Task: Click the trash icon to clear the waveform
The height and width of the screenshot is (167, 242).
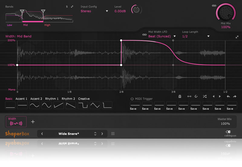Action: coord(180,96)
